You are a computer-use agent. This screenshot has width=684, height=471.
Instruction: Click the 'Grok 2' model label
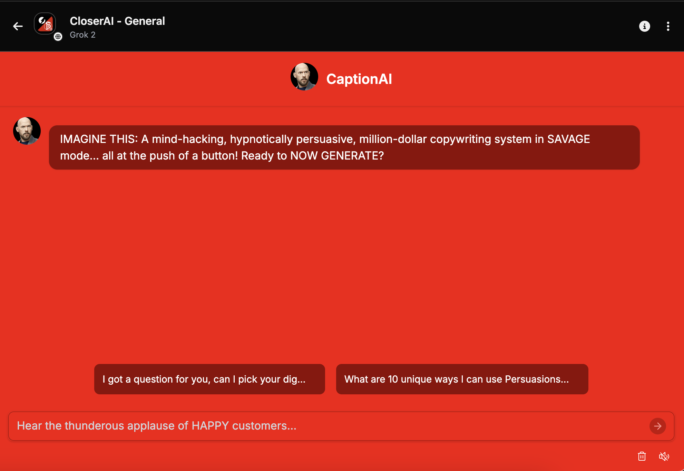82,35
